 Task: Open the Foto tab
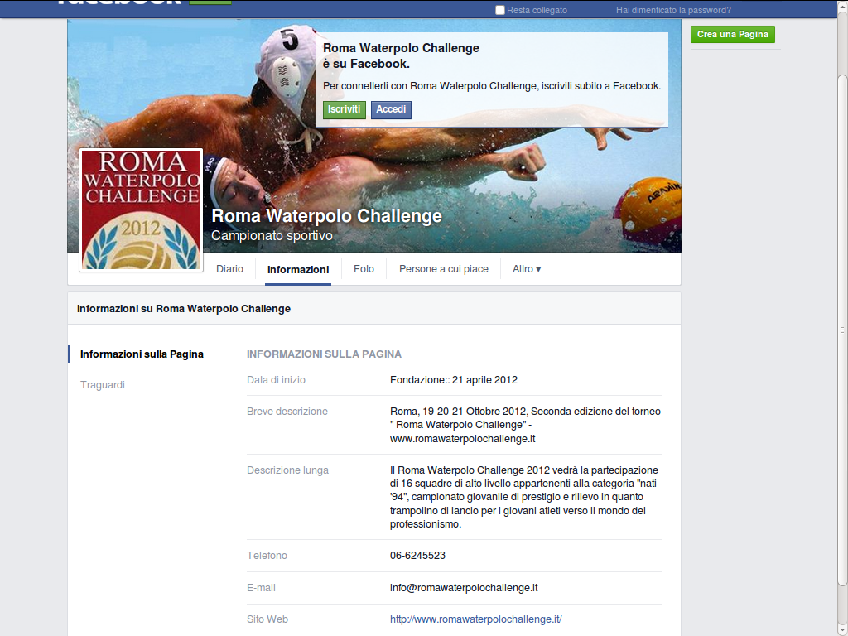click(x=364, y=269)
